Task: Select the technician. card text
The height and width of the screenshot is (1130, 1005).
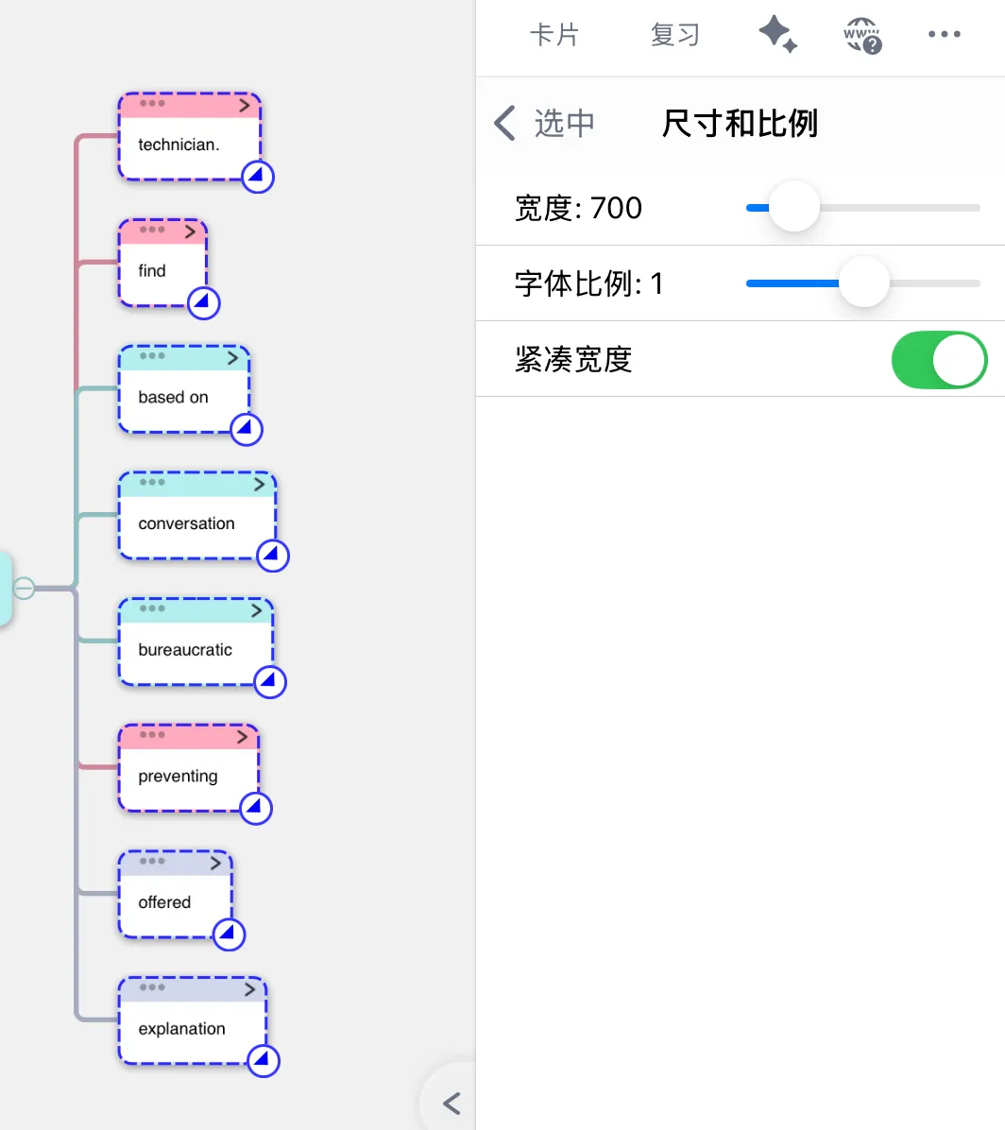Action: 179,145
